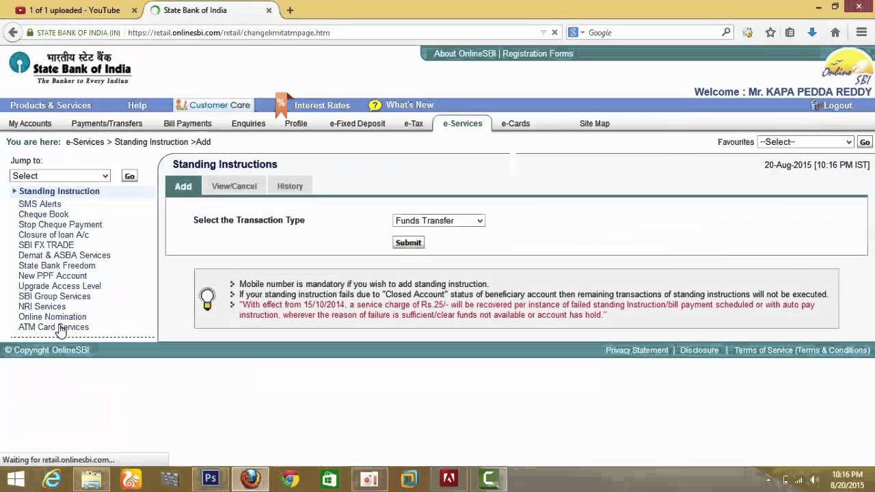Open Adobe Acrobat from the taskbar

[448, 479]
